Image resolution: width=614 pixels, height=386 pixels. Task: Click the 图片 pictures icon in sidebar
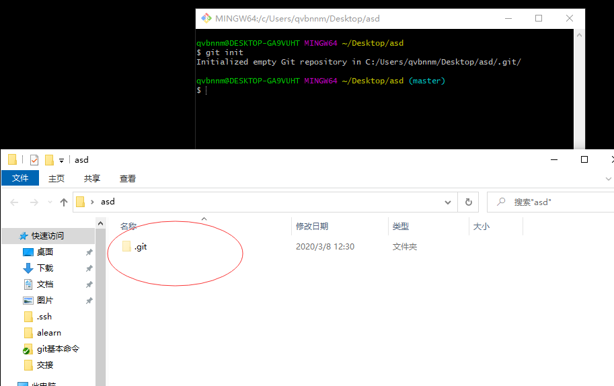point(28,301)
